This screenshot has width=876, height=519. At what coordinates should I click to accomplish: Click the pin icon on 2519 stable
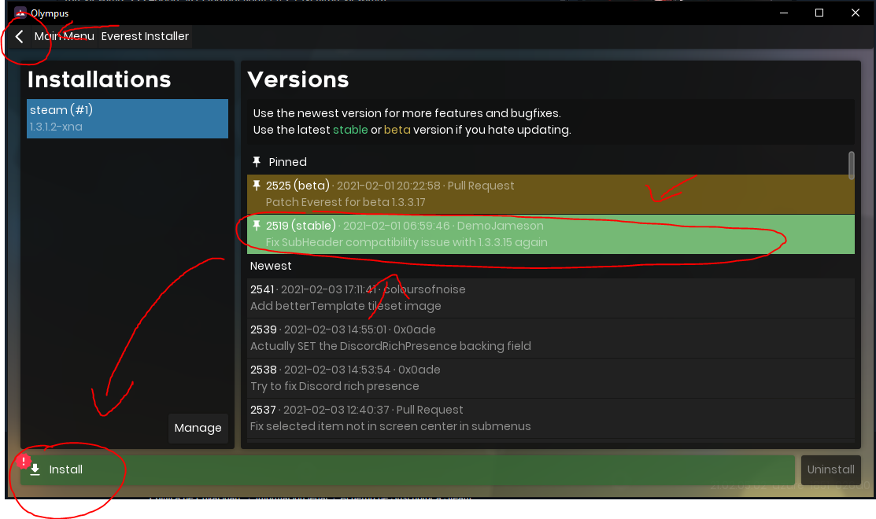[257, 226]
